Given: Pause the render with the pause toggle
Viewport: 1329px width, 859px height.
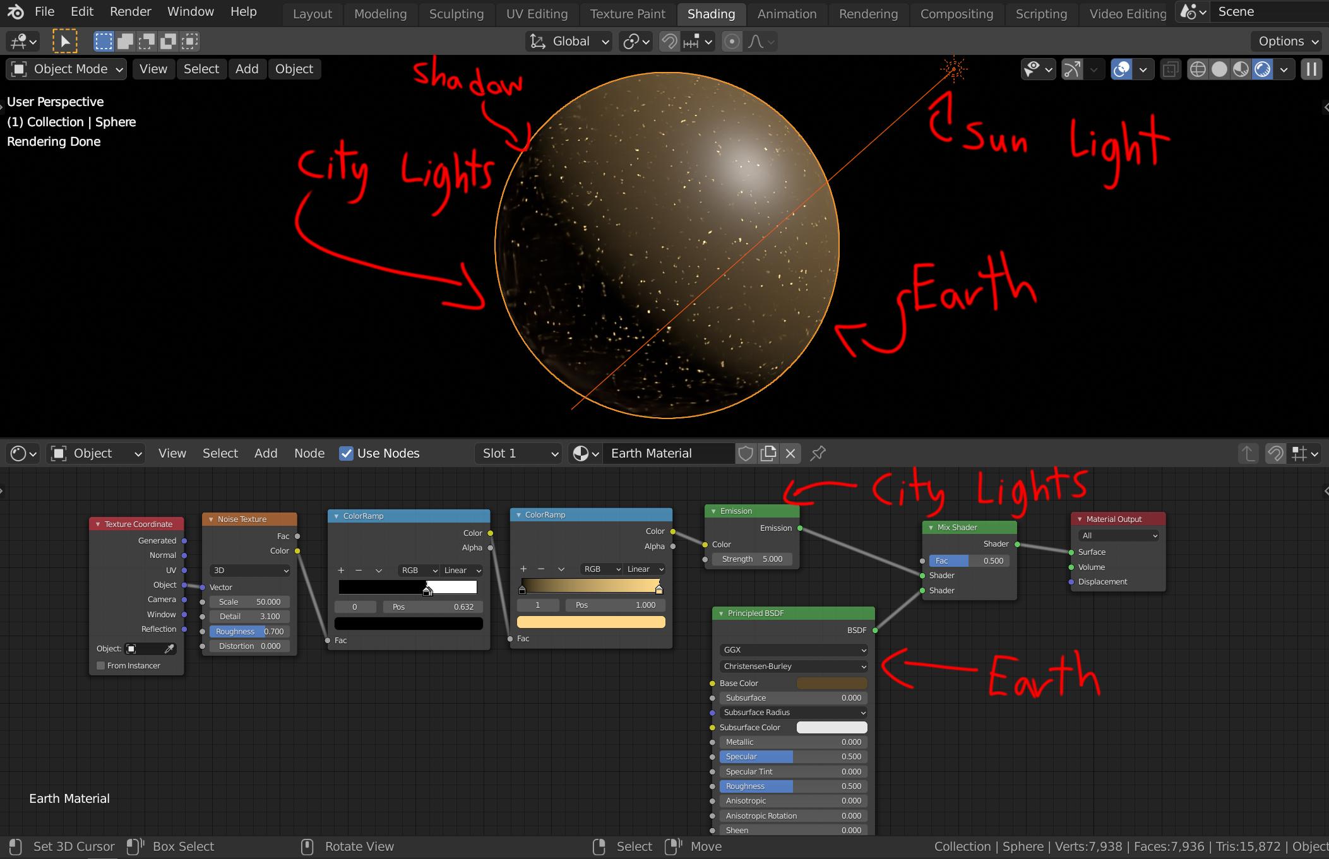Looking at the screenshot, I should coord(1311,69).
